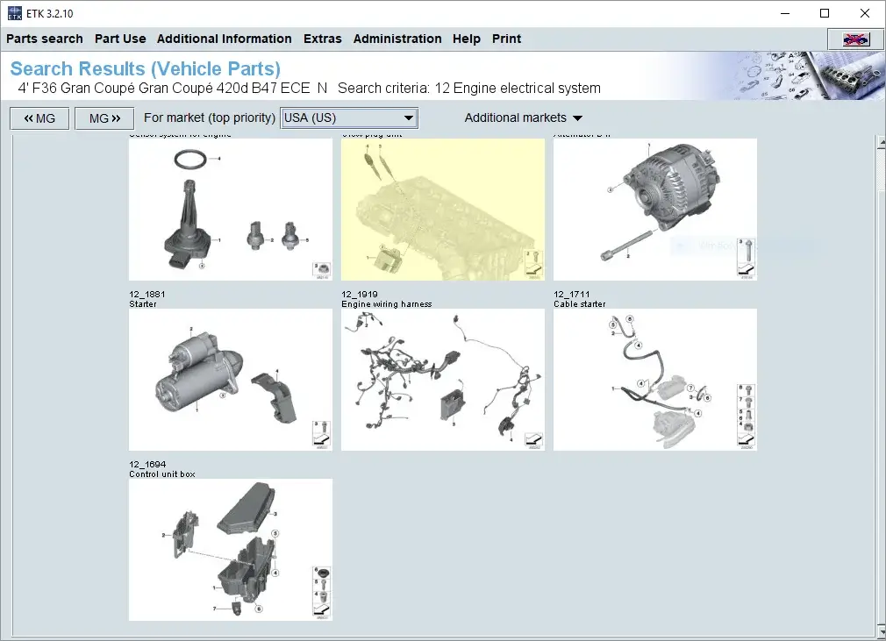The height and width of the screenshot is (641, 886).
Task: Open the Parts search menu
Action: coord(45,39)
